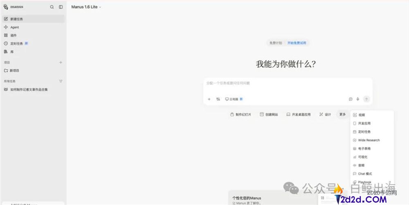Click the manus hand logo icon
Image resolution: width=409 pixels, height=205 pixels.
point(6,7)
